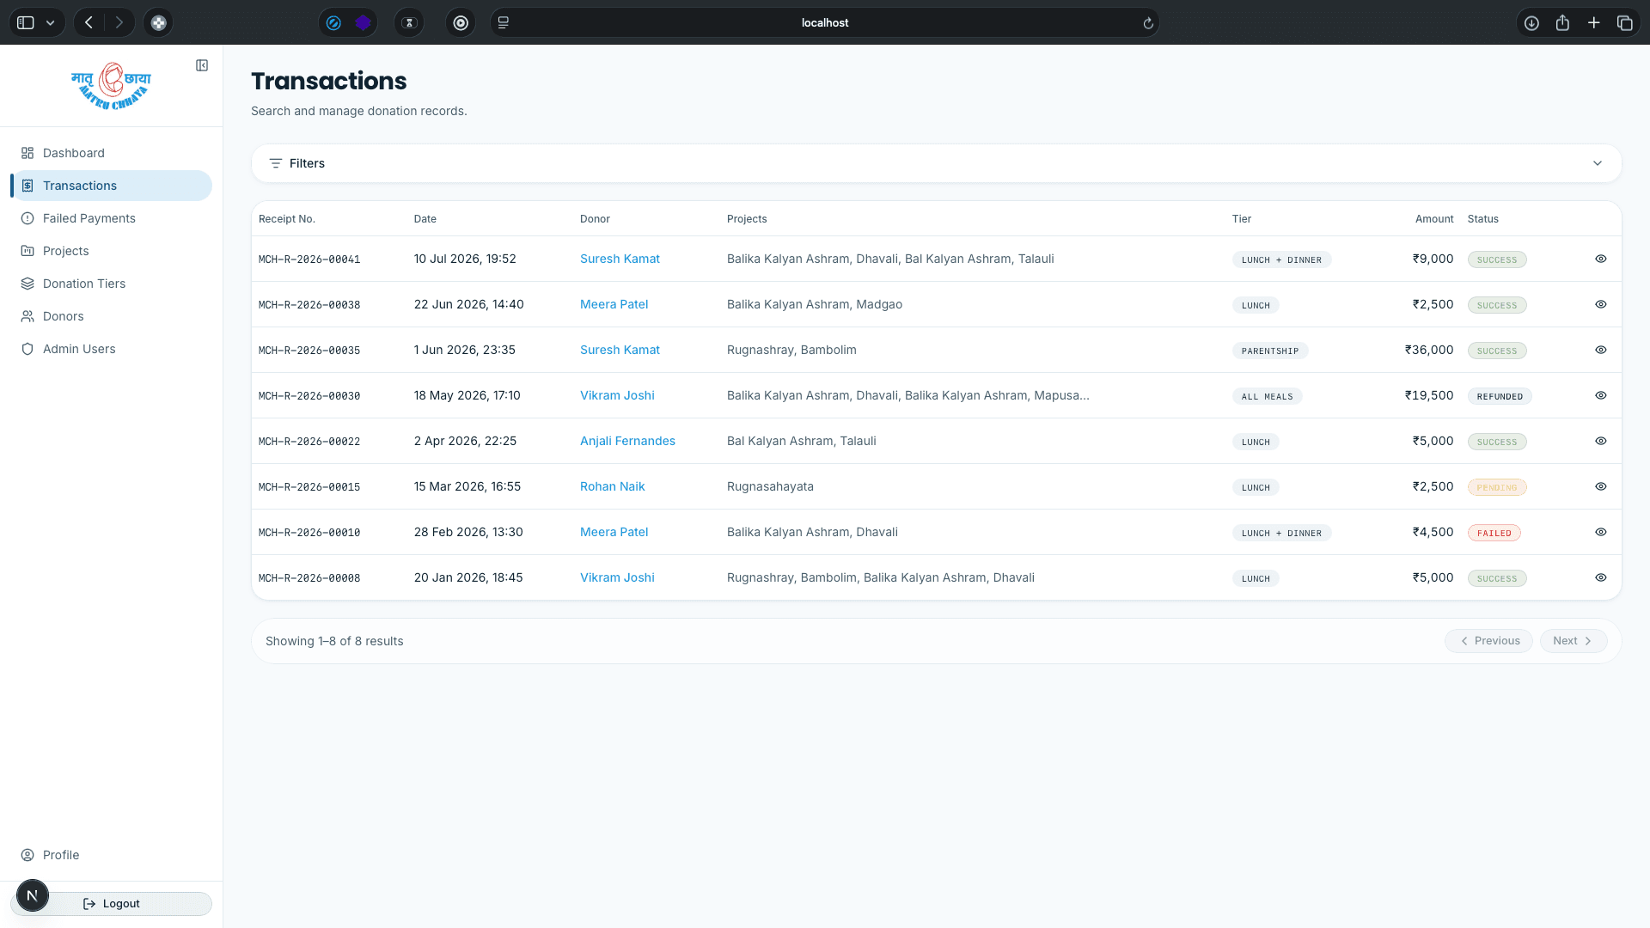Click the ₹36,000 amount cell
1650x928 pixels.
point(1429,350)
